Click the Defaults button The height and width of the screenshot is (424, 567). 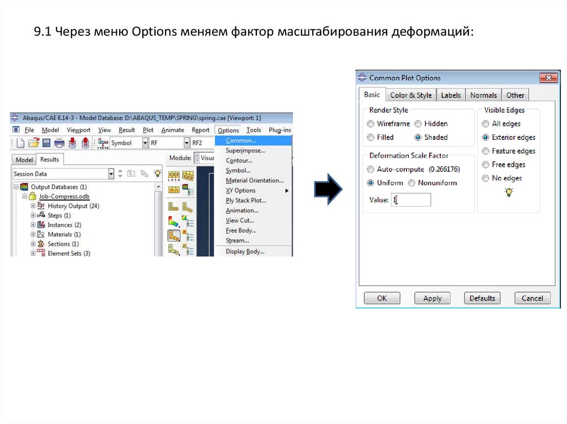tap(482, 299)
